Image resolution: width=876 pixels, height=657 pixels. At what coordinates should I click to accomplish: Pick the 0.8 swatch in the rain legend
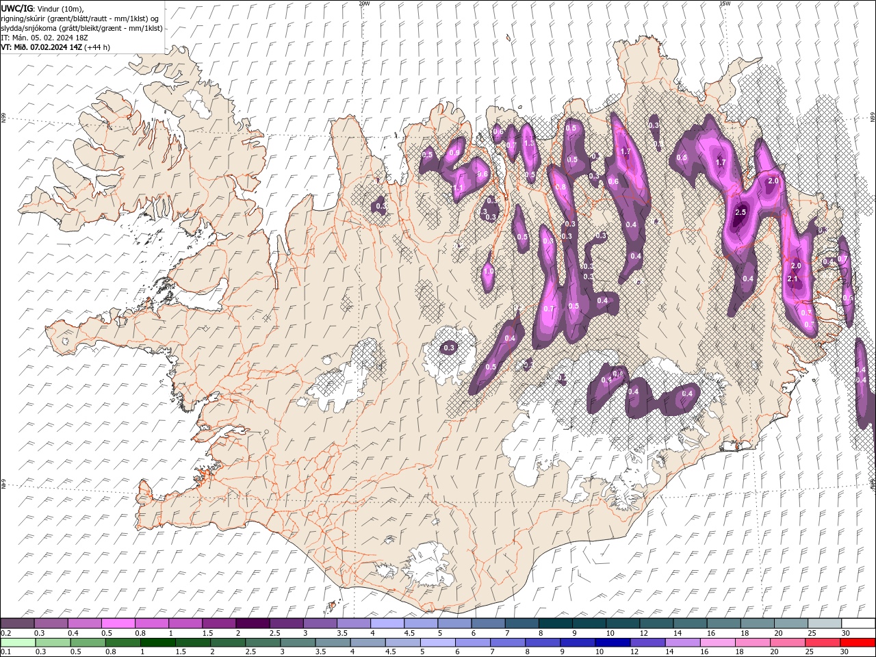tap(123, 643)
